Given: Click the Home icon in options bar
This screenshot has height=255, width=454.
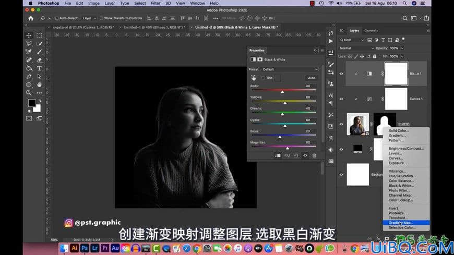Looking at the screenshot, I should 31,18.
